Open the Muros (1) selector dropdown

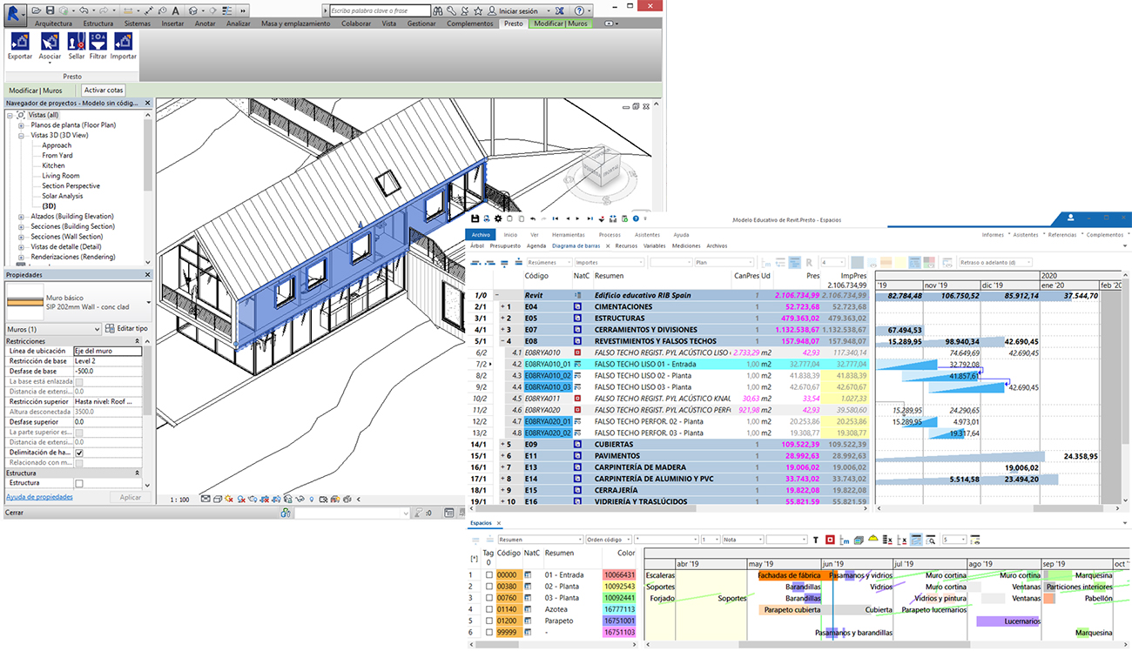point(53,329)
